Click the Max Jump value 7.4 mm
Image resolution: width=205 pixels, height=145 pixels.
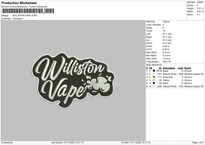click(x=166, y=58)
